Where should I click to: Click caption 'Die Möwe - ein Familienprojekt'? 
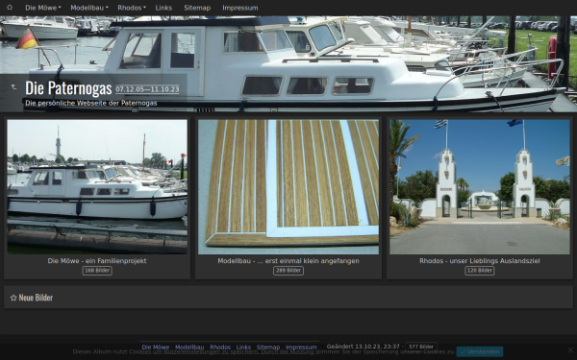[x=97, y=261]
